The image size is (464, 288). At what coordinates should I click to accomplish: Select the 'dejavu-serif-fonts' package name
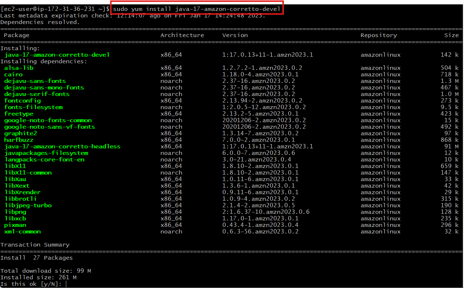(x=37, y=94)
